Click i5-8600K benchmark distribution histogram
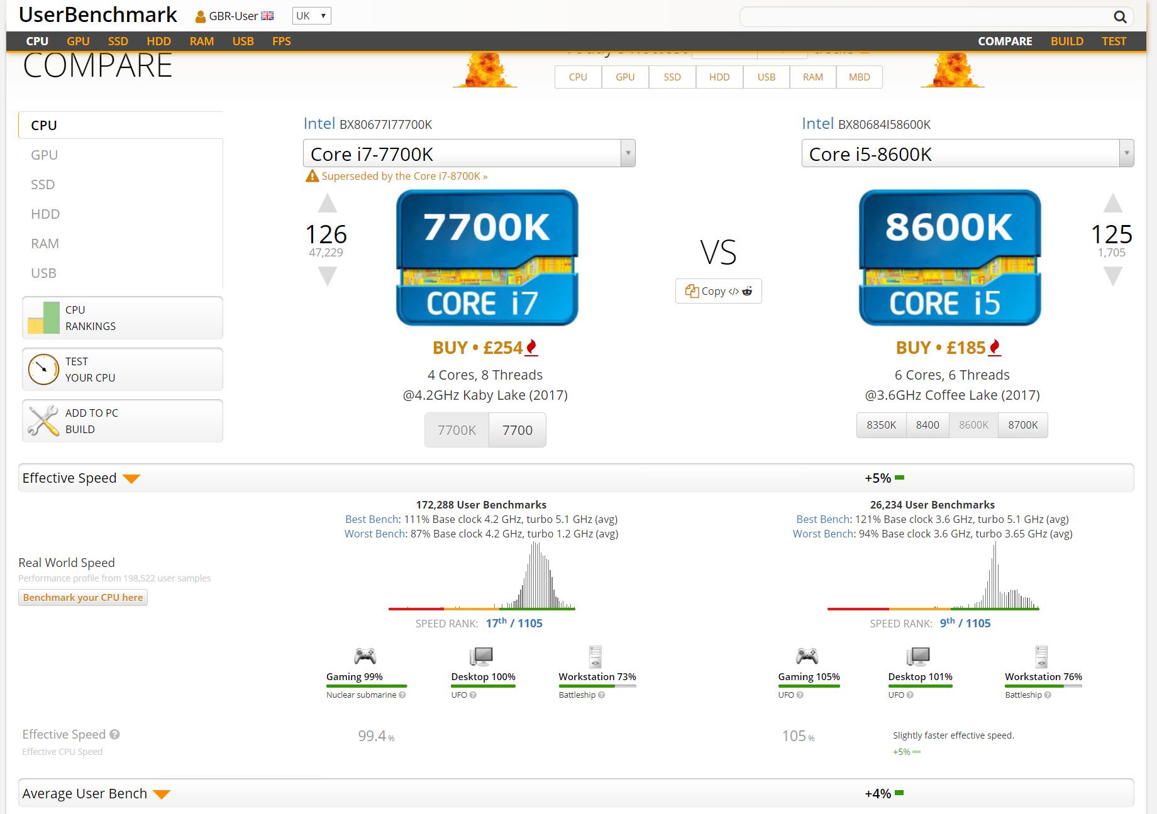The image size is (1157, 814). pyautogui.click(x=933, y=576)
